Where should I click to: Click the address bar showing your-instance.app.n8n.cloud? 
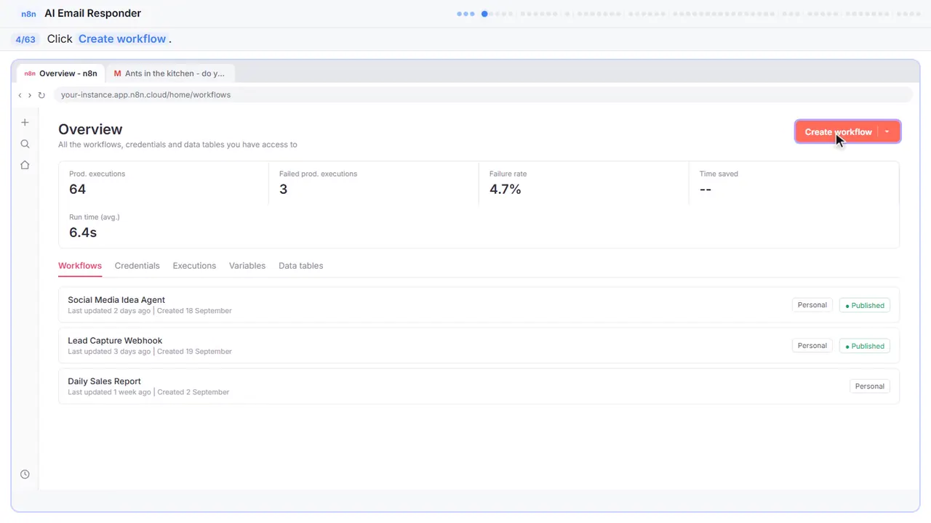483,95
